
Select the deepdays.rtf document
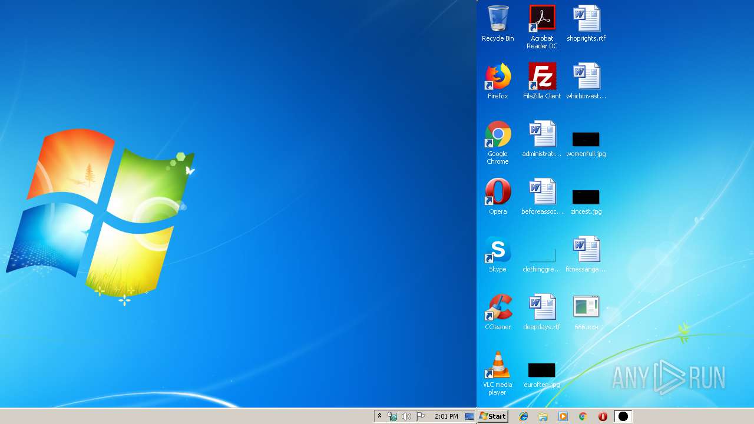[x=542, y=312]
